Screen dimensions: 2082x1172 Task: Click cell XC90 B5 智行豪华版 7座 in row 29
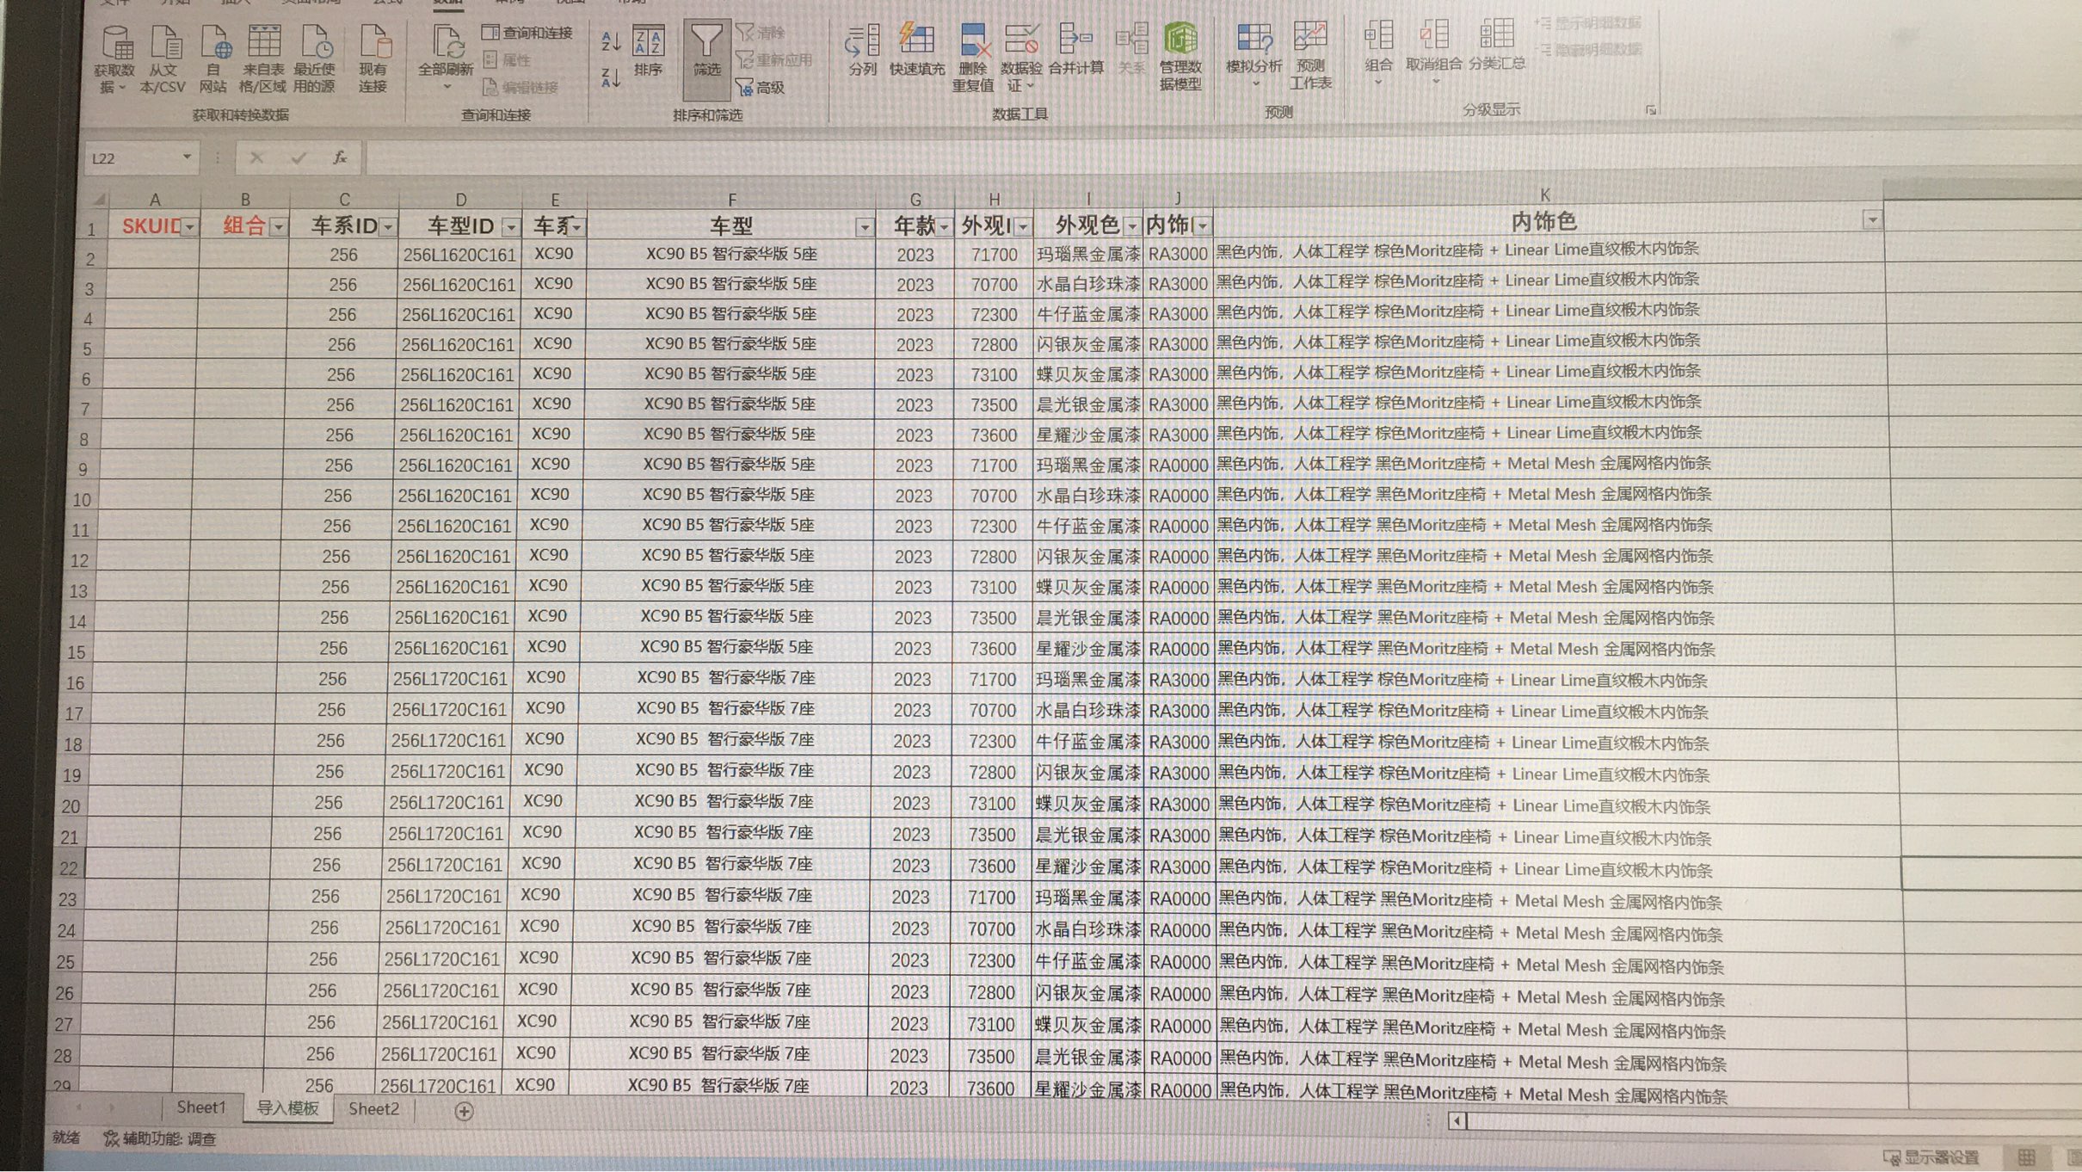[x=718, y=1085]
